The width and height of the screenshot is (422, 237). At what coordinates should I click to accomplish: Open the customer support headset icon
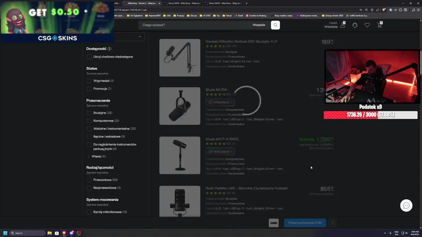pyautogui.click(x=355, y=25)
